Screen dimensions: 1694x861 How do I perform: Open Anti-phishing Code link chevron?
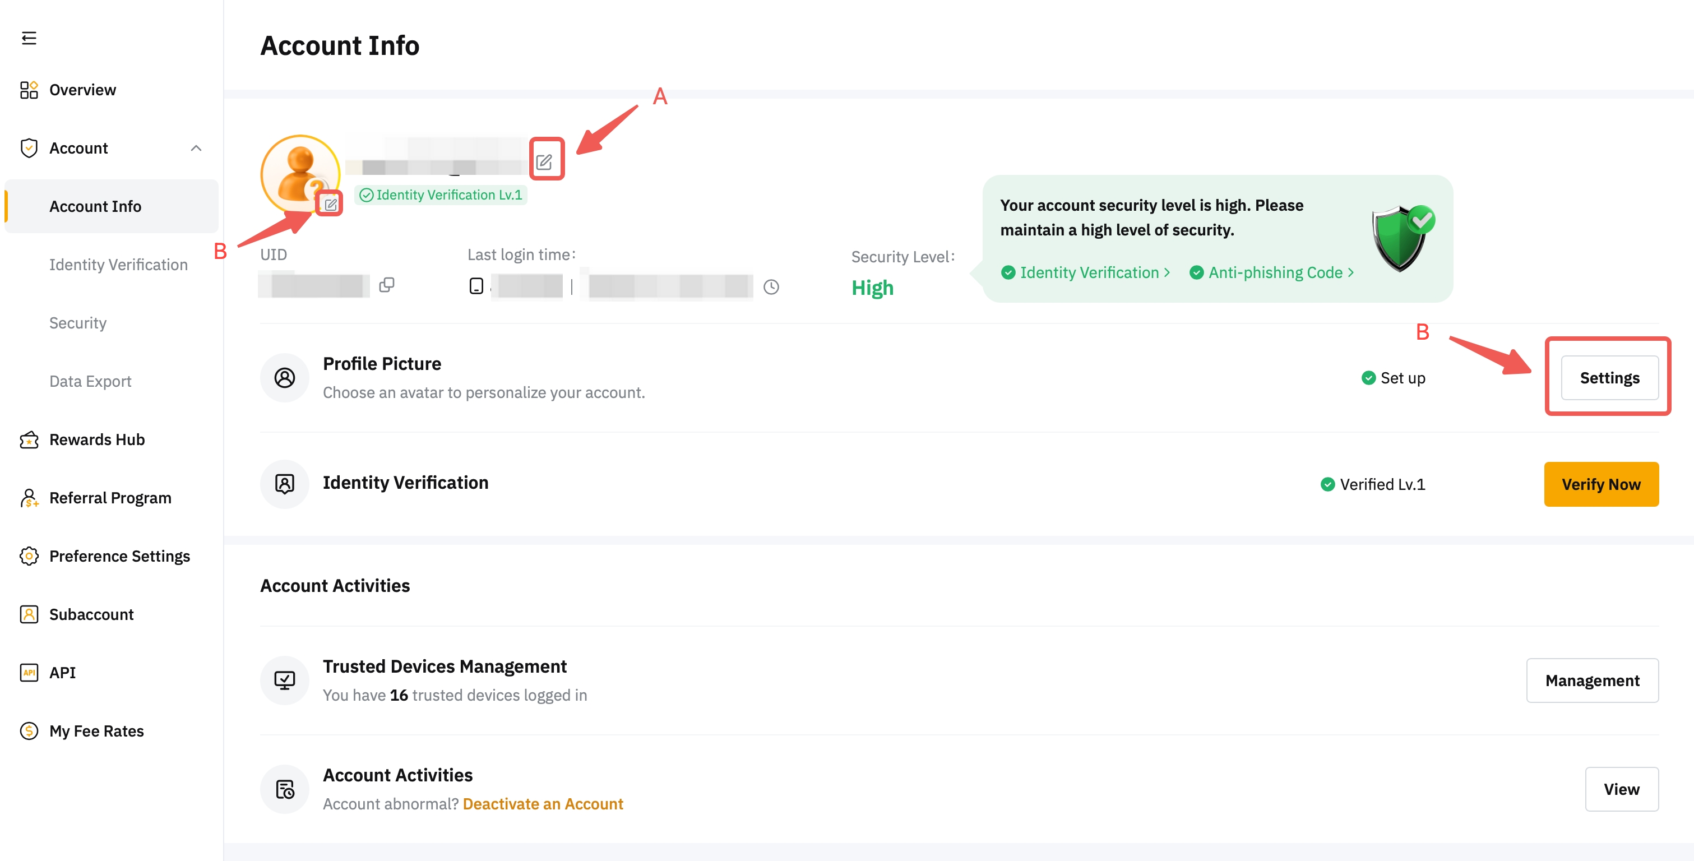tap(1351, 272)
